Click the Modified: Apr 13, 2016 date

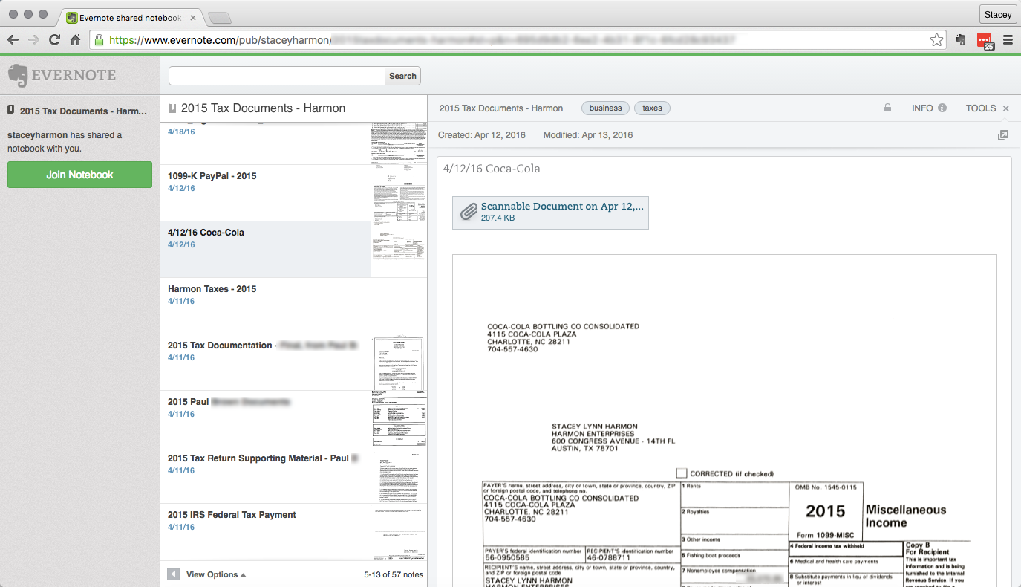(588, 135)
